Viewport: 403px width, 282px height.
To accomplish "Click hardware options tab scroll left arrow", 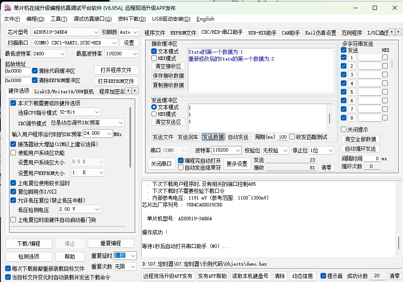I will coord(128,91).
